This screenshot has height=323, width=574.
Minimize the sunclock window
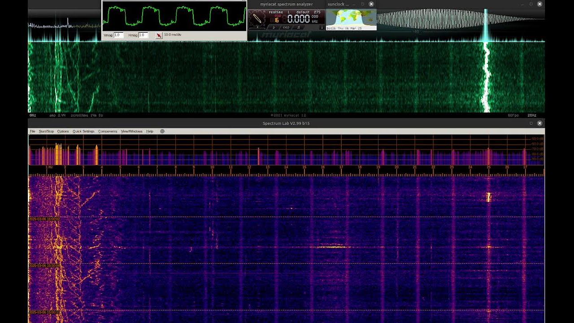[x=354, y=4]
